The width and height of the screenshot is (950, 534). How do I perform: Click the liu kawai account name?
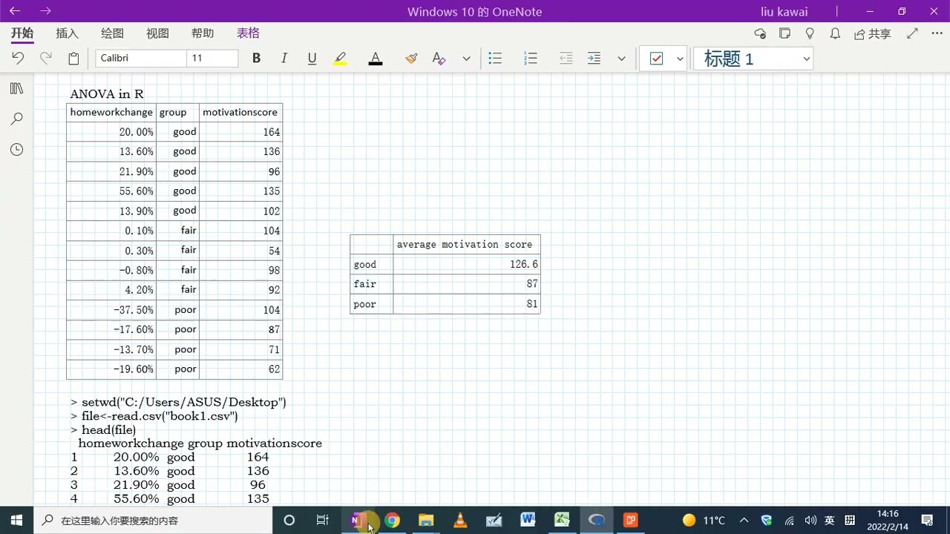(x=784, y=12)
